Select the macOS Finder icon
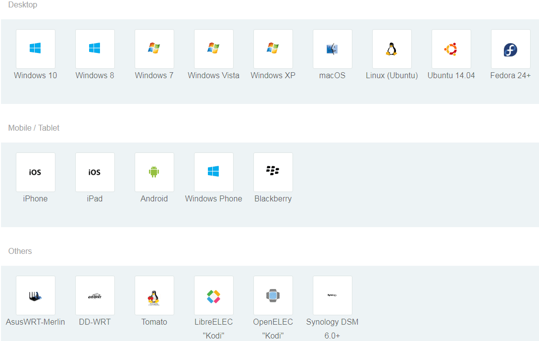539x341 pixels. (x=333, y=49)
